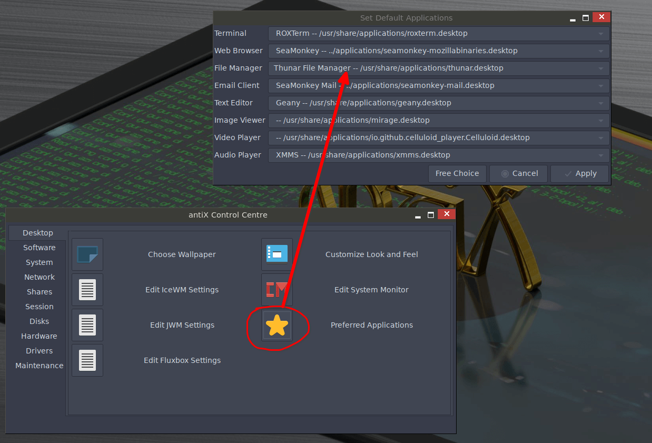Go to the Maintenance tab
This screenshot has width=652, height=443.
[39, 366]
